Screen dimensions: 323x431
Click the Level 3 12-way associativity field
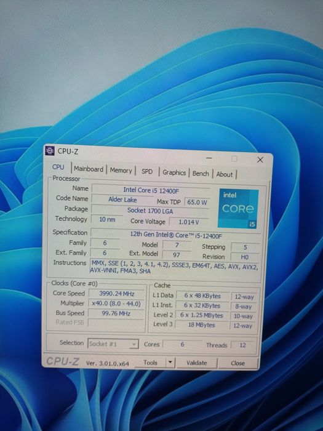pyautogui.click(x=243, y=326)
